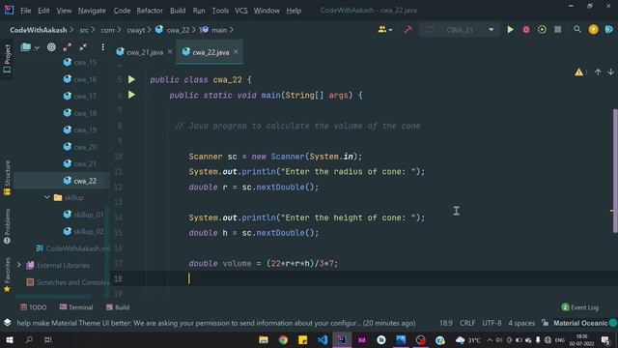
Task: Toggle the Problems tool window
Action: 7,226
